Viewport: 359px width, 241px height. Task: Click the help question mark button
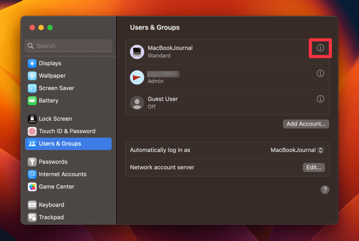(x=325, y=190)
